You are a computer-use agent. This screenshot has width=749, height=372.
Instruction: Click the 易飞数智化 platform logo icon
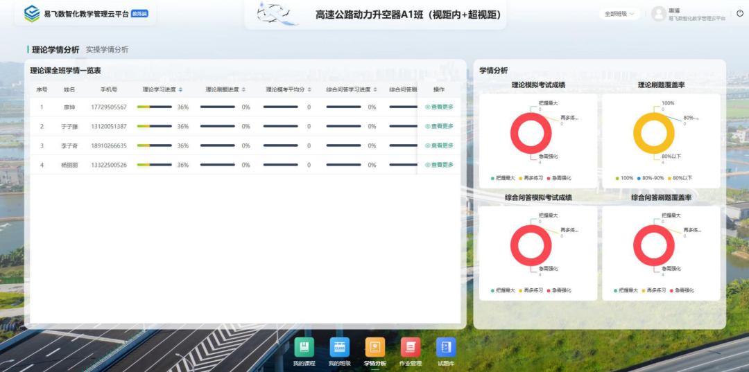tap(32, 14)
